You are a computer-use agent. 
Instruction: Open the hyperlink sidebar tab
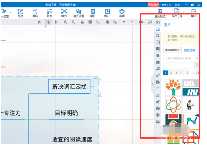tap(158, 76)
